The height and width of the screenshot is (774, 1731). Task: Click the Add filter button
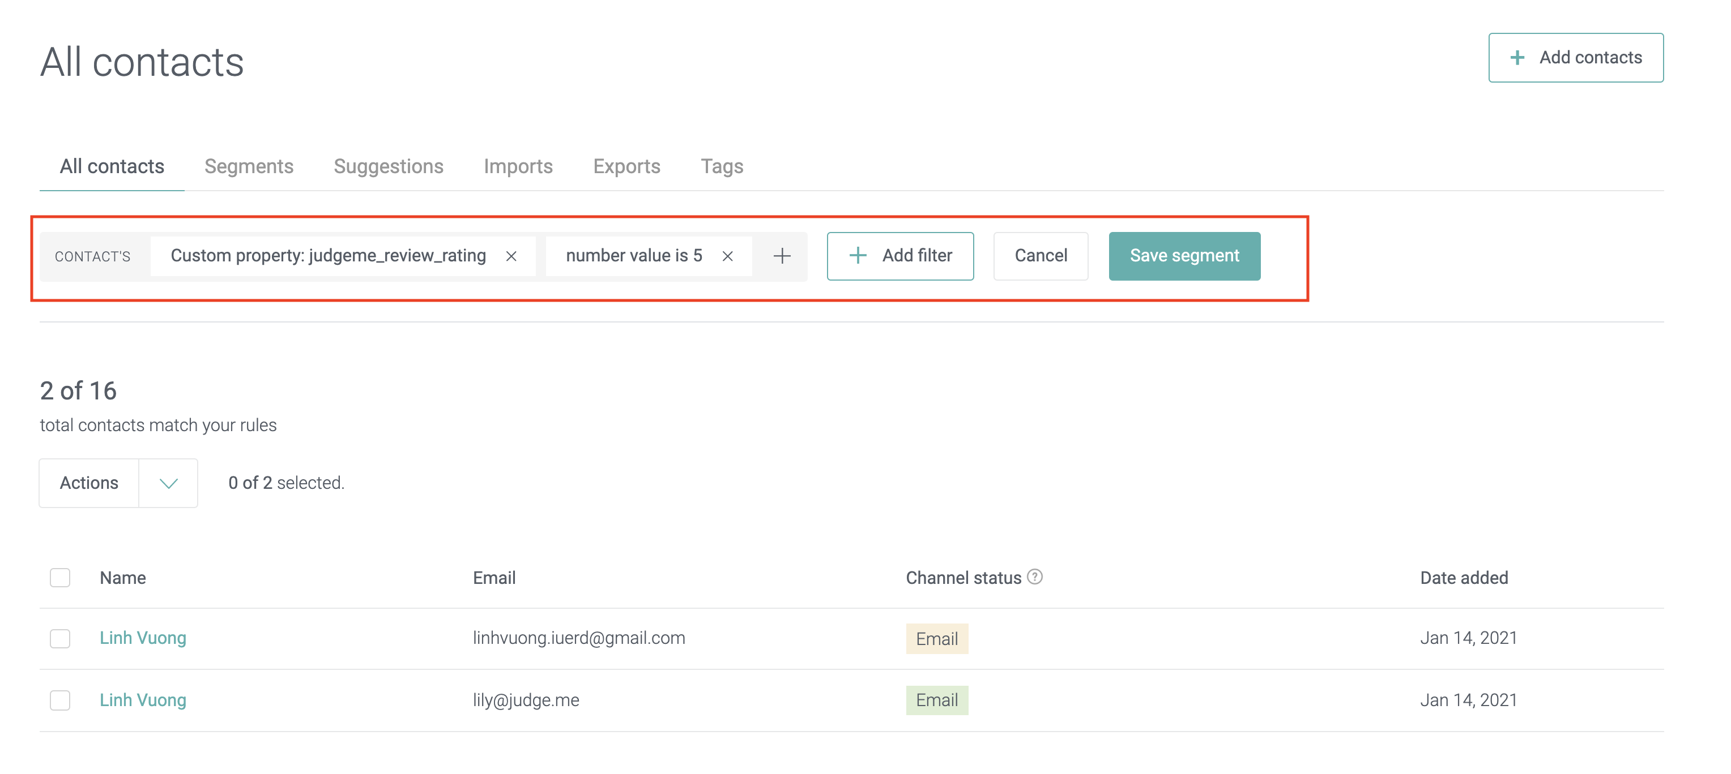[x=900, y=256]
